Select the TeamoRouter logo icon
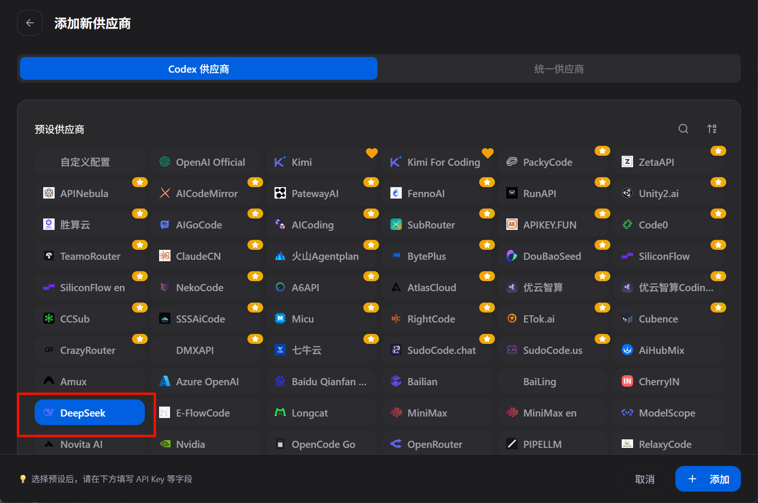Viewport: 758px width, 503px height. point(49,256)
